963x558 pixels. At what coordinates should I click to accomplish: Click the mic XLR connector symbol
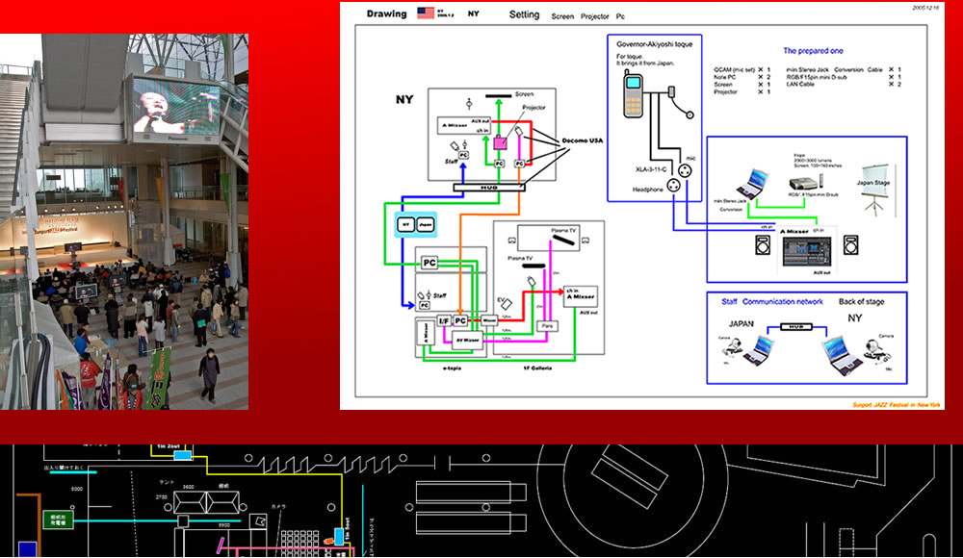(x=685, y=170)
